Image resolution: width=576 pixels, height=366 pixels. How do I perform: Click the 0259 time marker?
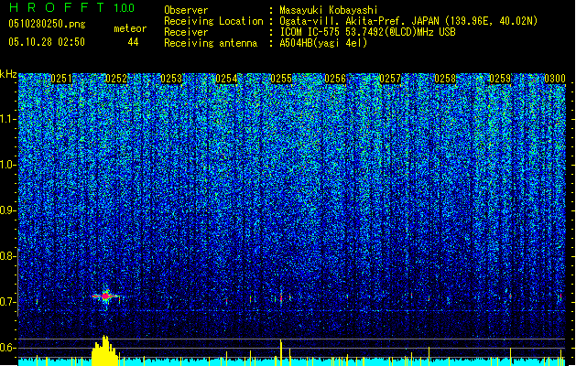point(500,79)
